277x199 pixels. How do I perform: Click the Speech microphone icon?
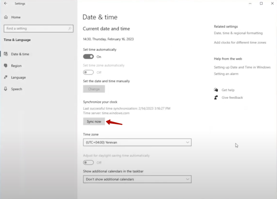pyautogui.click(x=6, y=89)
